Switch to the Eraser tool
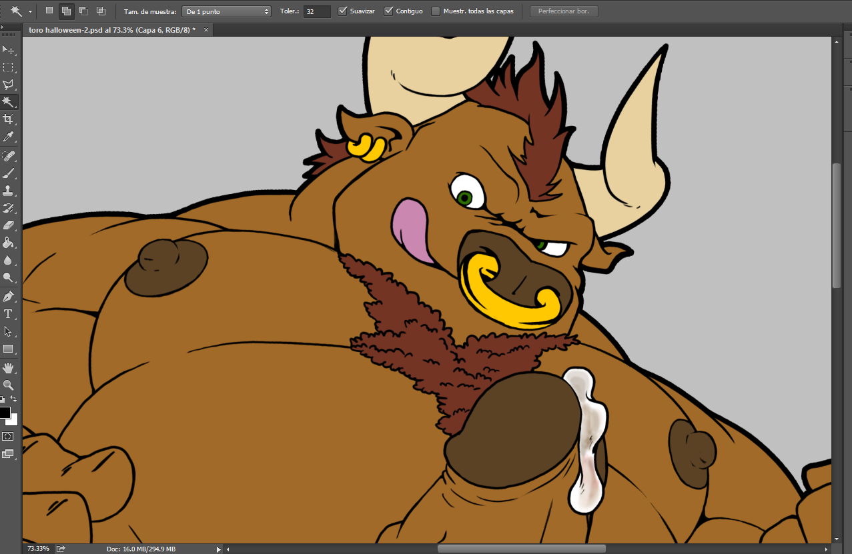 pos(9,225)
